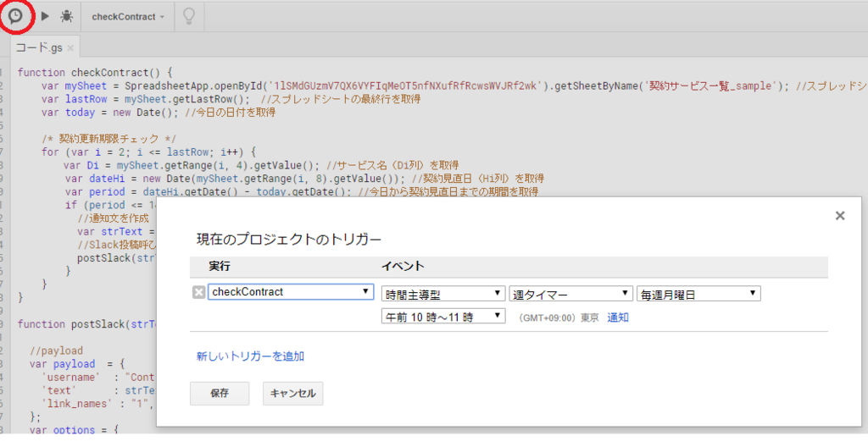Click the 保存 save button

click(220, 394)
